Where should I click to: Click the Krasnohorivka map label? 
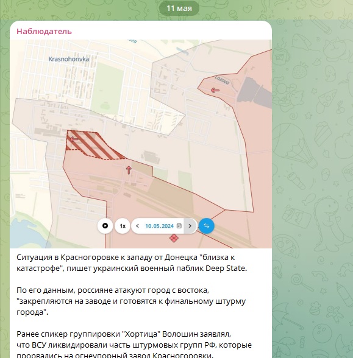68,59
